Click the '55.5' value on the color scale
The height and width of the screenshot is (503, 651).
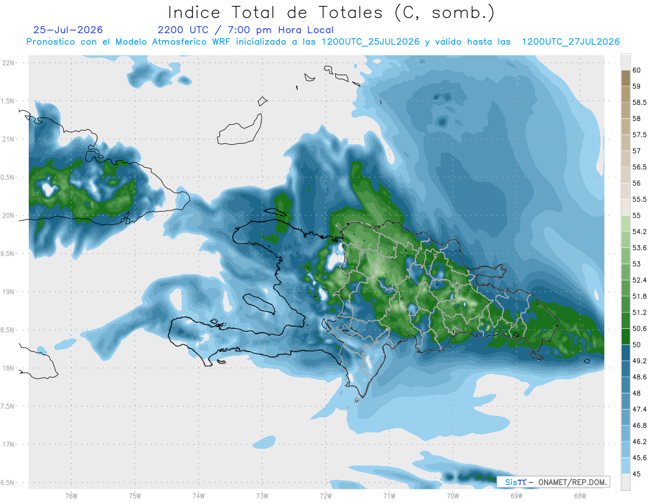[x=640, y=199]
